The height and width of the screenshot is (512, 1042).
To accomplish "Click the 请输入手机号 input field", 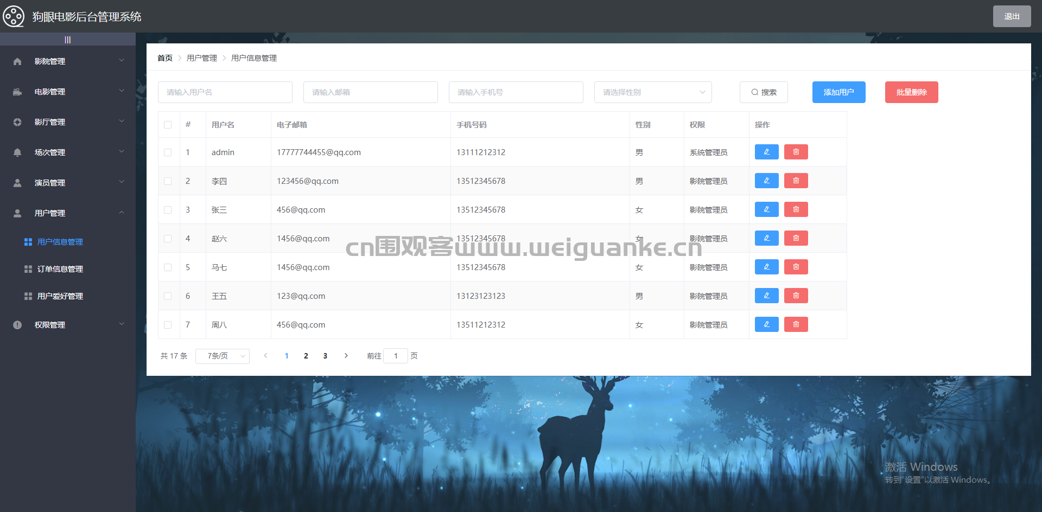I will coord(516,92).
